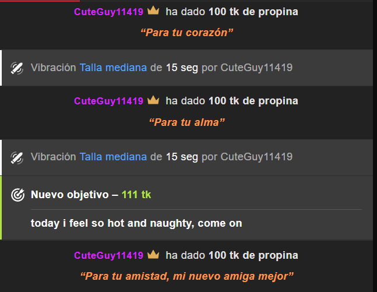The width and height of the screenshot is (377, 292).
Task: Click the green '111 tk' goal amount
Action: 136,195
